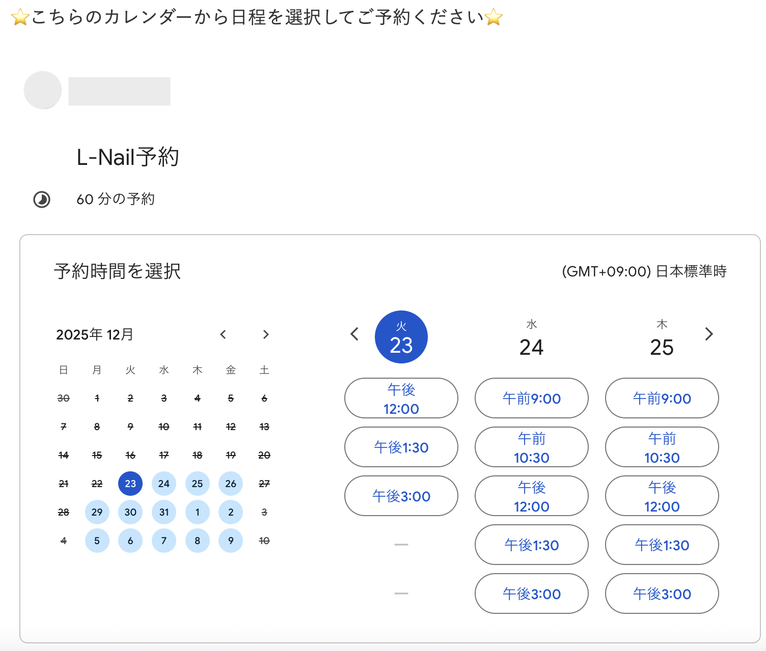
Task: Click the appointment duration clock icon
Action: pyautogui.click(x=41, y=200)
